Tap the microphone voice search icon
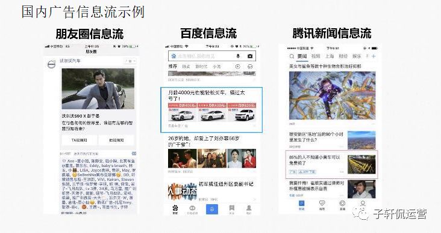The image size is (441, 233). pyautogui.click(x=238, y=56)
